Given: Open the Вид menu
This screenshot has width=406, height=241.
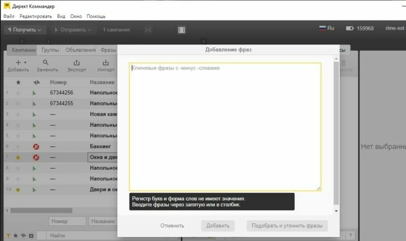Looking at the screenshot, I should 61,16.
